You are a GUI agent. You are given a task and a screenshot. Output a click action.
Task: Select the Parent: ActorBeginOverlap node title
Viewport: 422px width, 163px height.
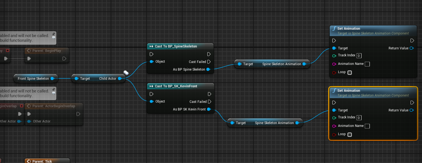54,106
